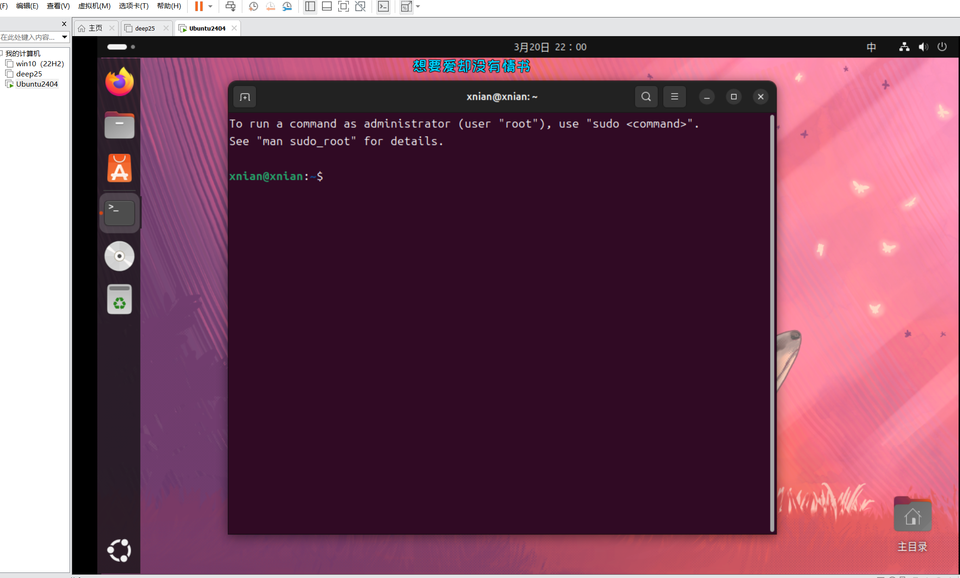
Task: Add a new terminal tab
Action: pyautogui.click(x=245, y=97)
